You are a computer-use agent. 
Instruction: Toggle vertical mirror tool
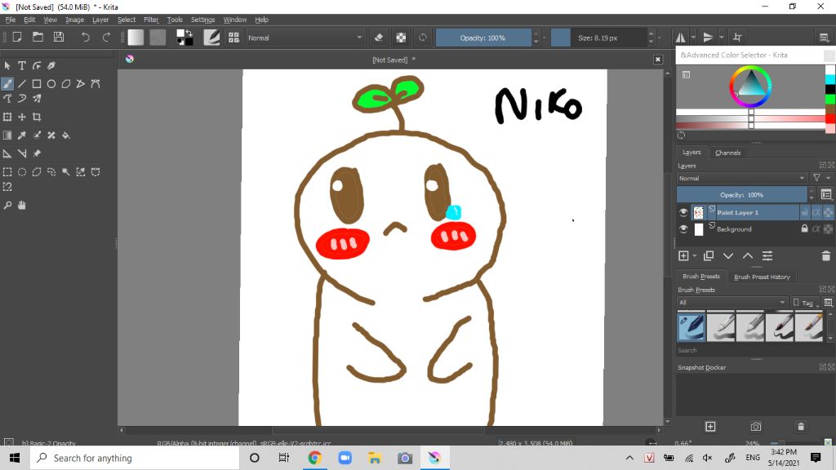click(x=708, y=38)
